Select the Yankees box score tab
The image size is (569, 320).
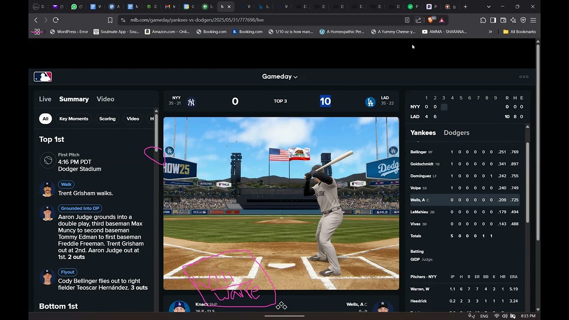(423, 132)
